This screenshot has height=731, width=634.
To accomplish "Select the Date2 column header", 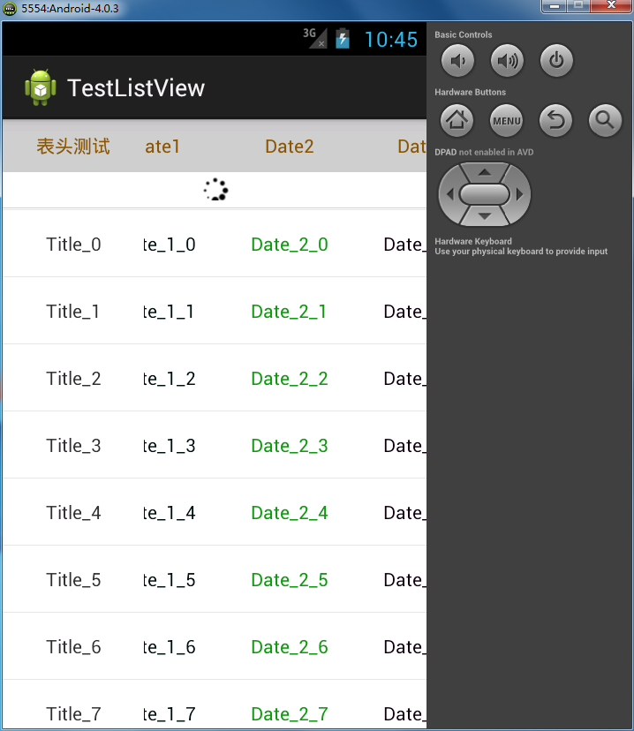I will tap(290, 147).
